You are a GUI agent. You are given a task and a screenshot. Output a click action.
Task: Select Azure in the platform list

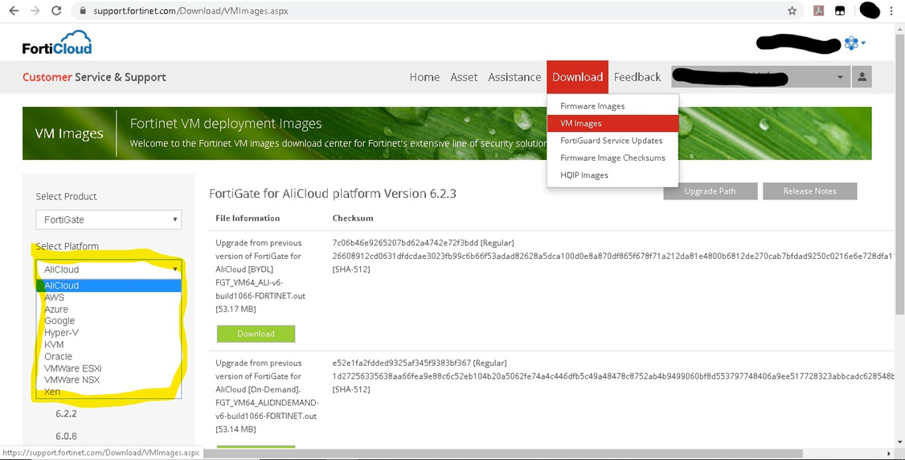click(x=109, y=310)
